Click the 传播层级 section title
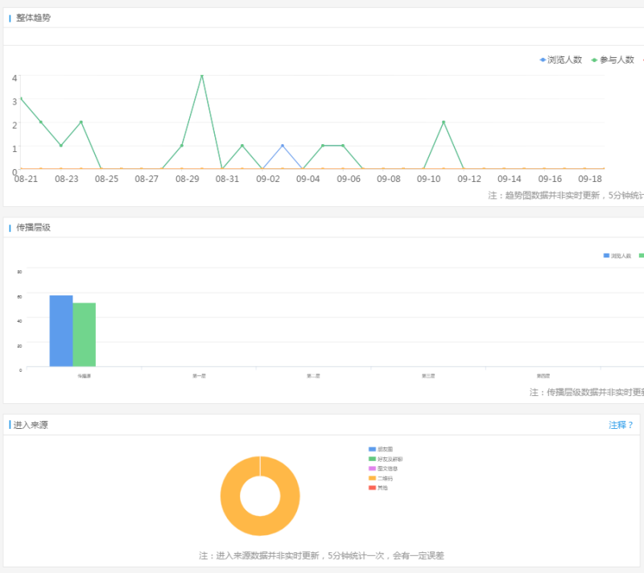The height and width of the screenshot is (573, 644). pos(33,228)
